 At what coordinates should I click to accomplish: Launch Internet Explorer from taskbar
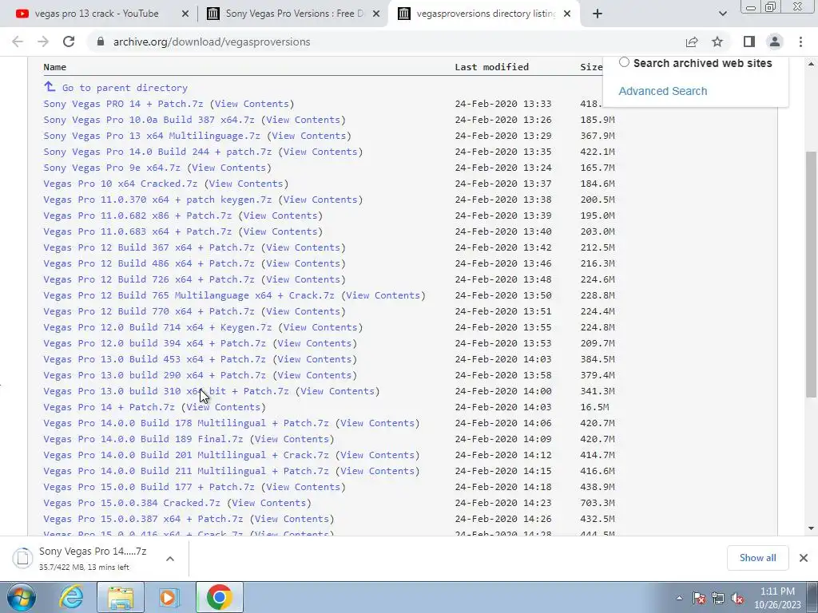[71, 597]
